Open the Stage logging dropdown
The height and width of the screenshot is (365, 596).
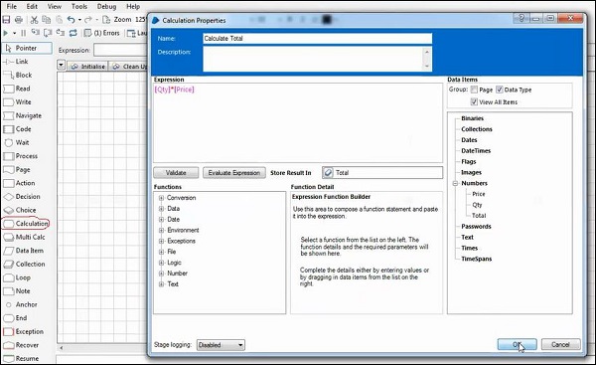point(221,345)
